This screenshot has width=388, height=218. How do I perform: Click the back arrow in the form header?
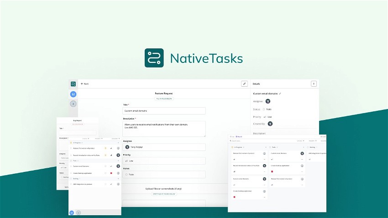[x=82, y=84]
